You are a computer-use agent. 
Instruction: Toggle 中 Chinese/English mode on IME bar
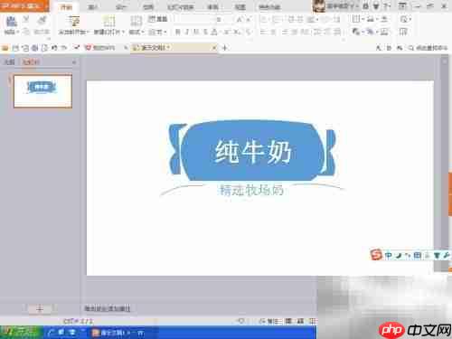(389, 256)
